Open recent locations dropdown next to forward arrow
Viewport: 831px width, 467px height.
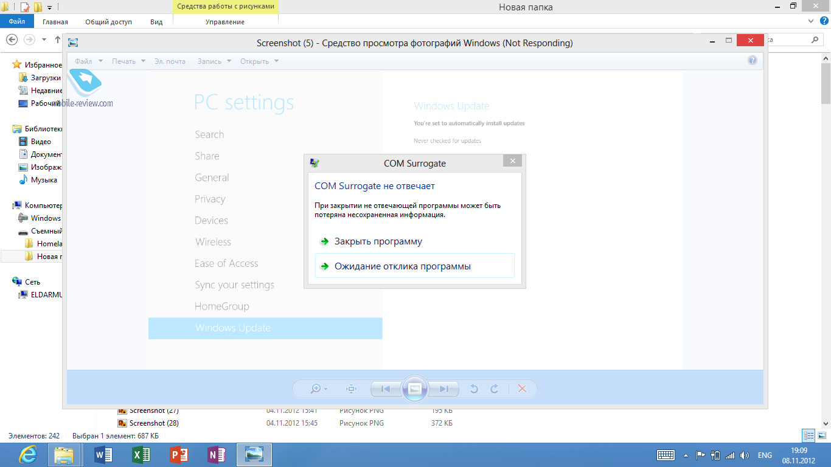[44, 40]
